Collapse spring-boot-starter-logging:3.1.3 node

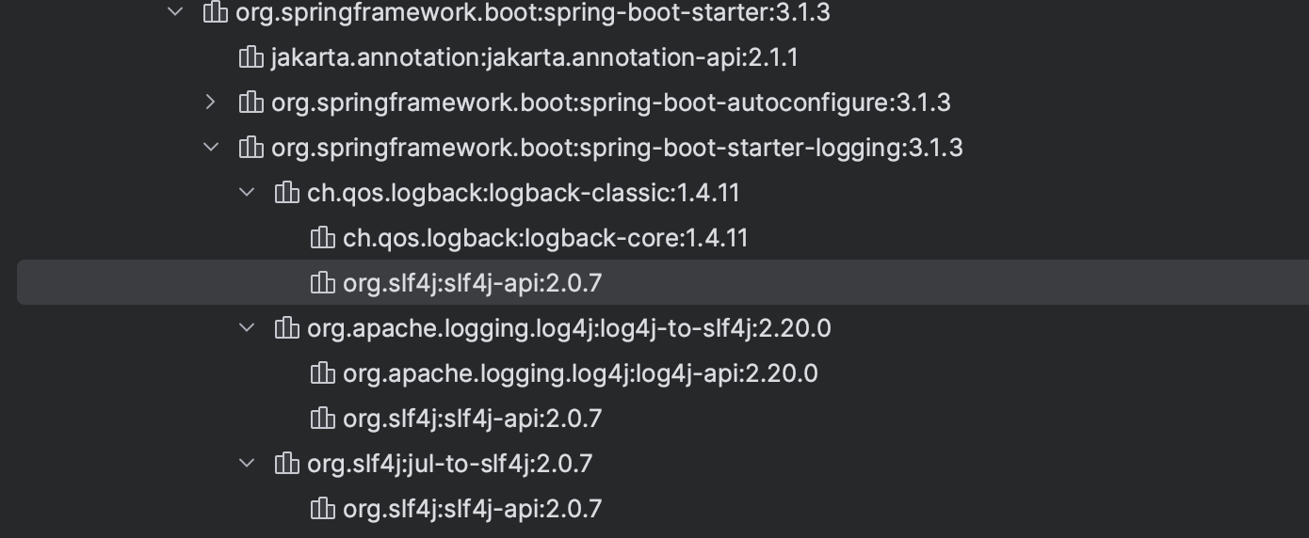pyautogui.click(x=211, y=148)
